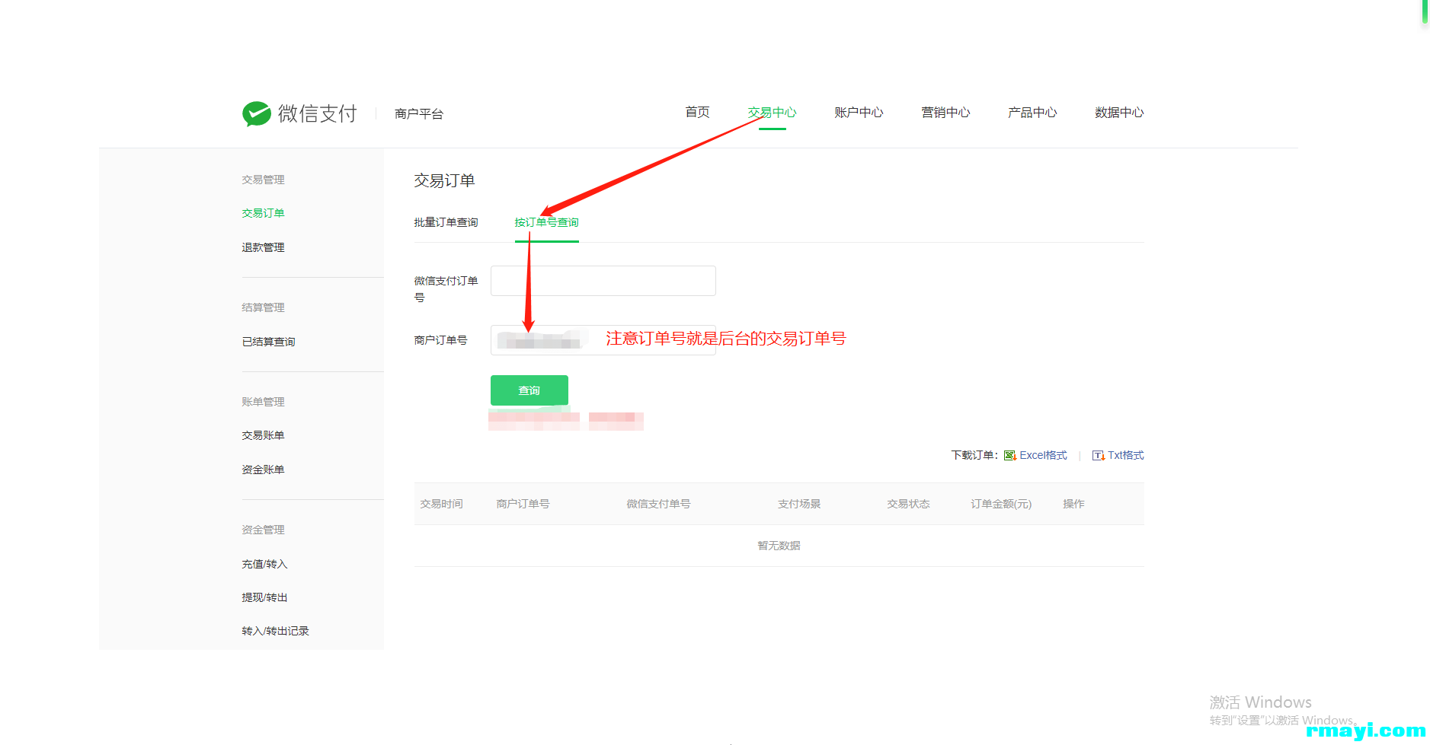Click the 下载订单 label
The height and width of the screenshot is (745, 1430).
[x=974, y=455]
